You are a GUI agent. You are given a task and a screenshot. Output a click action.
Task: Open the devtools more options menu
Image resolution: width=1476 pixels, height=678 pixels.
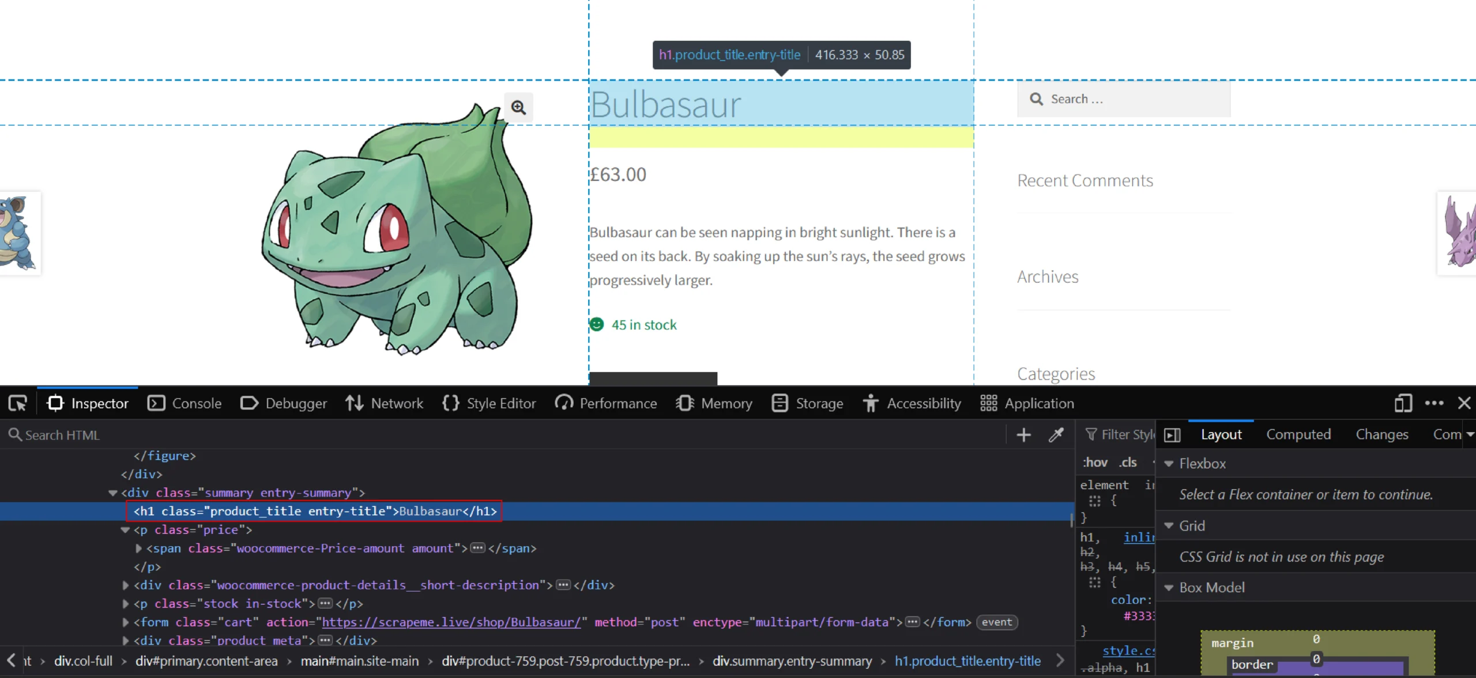click(1434, 403)
